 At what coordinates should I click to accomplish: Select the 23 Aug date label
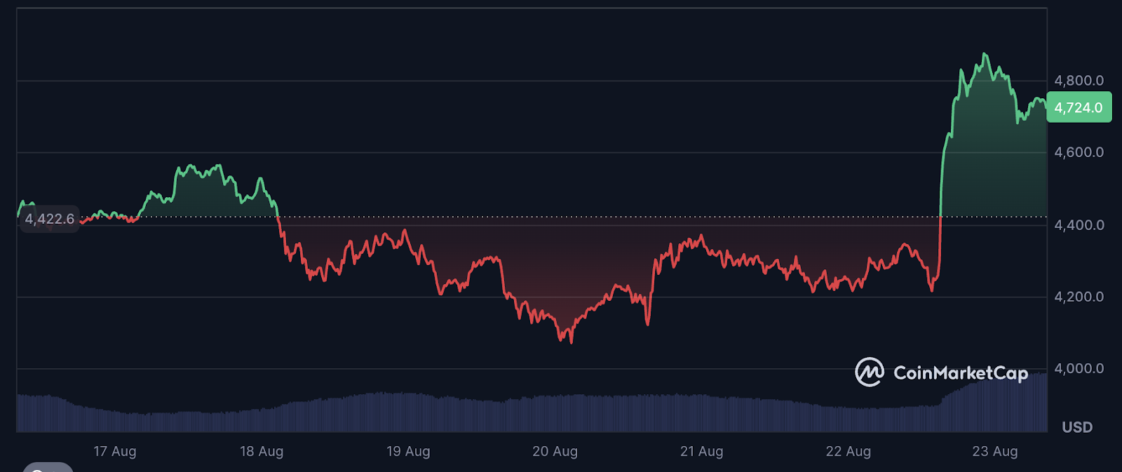[x=994, y=452]
